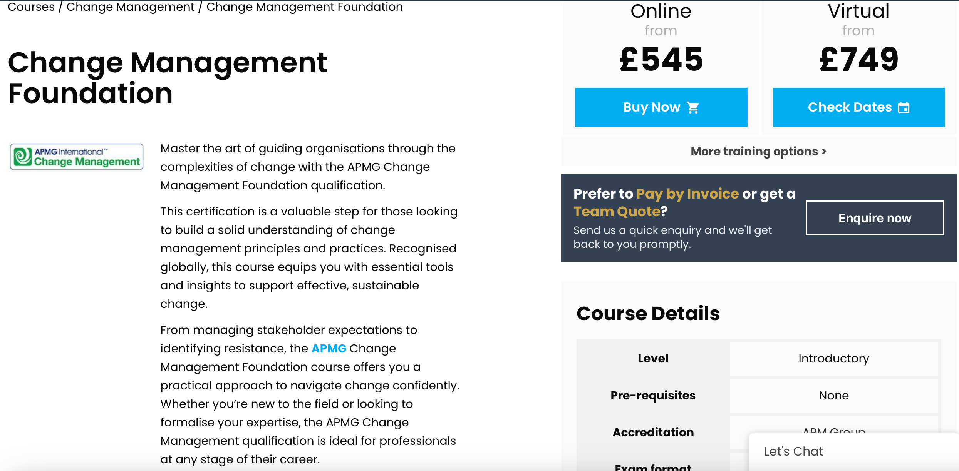Click the Course Details heading
The image size is (959, 471).
tap(648, 313)
